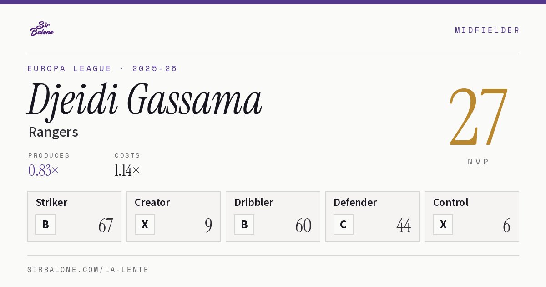Select the X grade badge under Control
This screenshot has height=287, width=546.
click(443, 225)
